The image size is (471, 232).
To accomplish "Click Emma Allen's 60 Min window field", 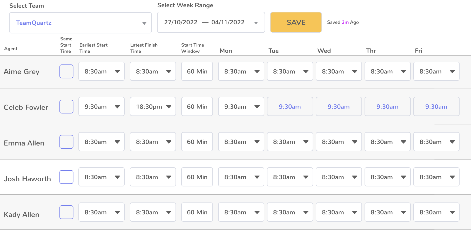I will (x=197, y=142).
